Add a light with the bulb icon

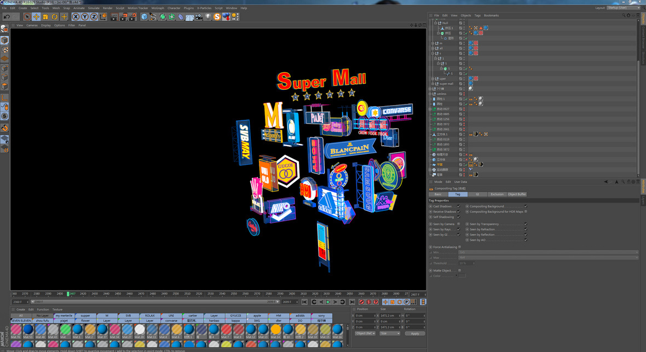(x=207, y=17)
